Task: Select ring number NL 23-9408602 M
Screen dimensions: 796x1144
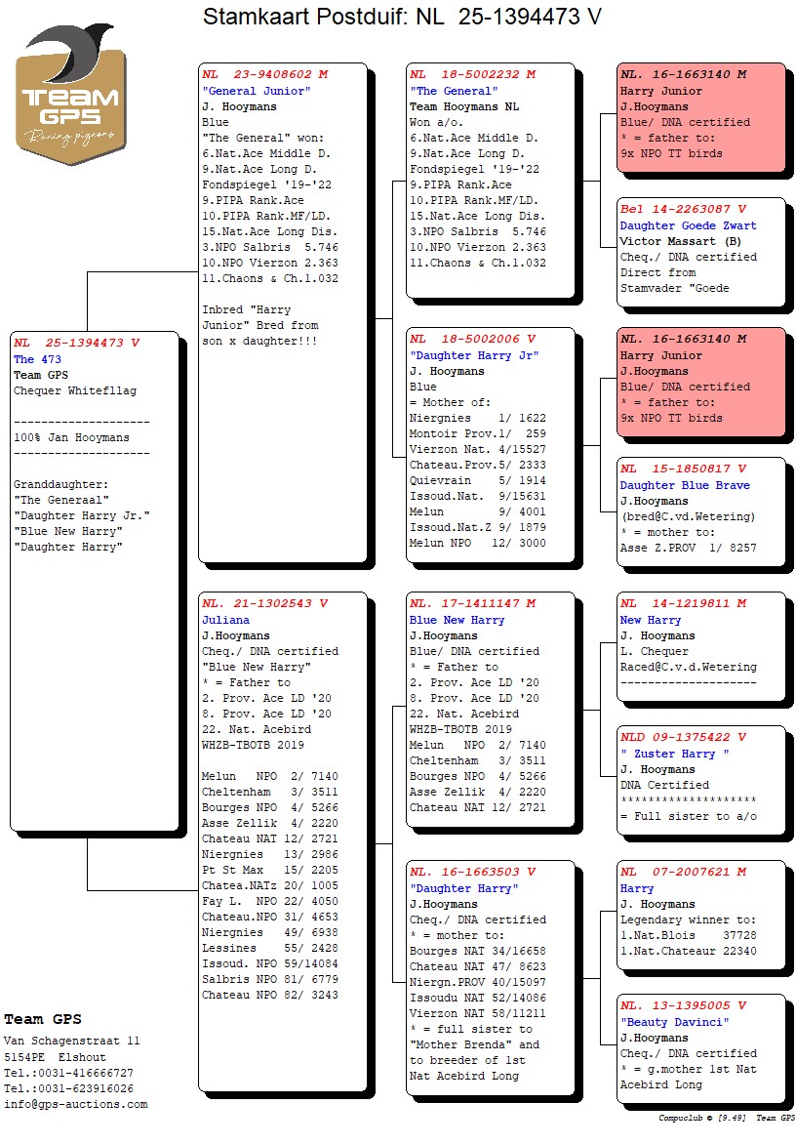Action: (x=265, y=74)
